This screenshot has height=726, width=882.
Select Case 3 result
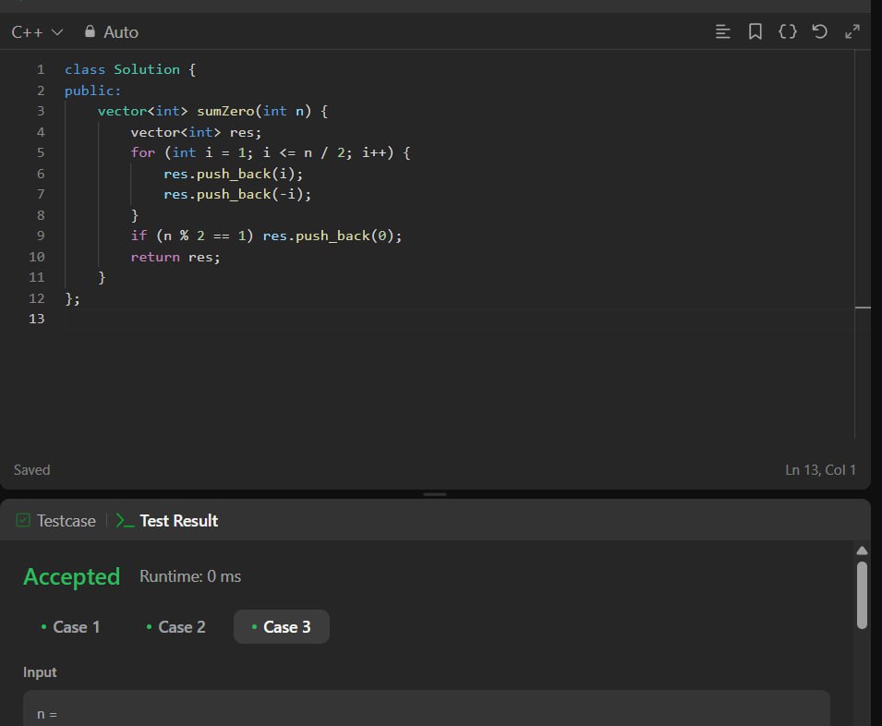(x=282, y=627)
